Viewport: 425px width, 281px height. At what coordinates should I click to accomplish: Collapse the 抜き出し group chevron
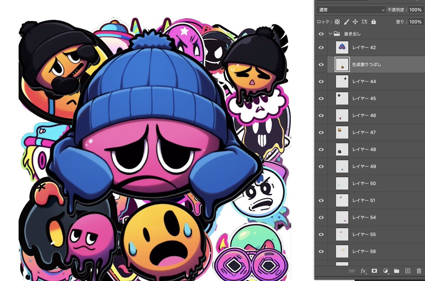click(330, 34)
